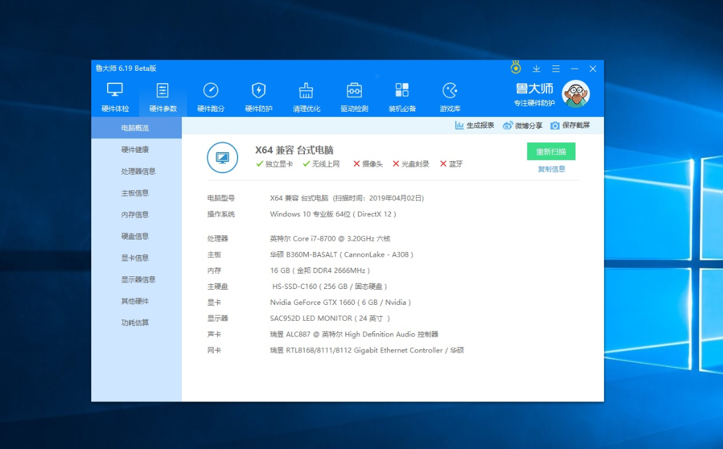Screen dimensions: 723x449
Task: Select the 硬件参数 hardware parameters icon
Action: (x=162, y=90)
